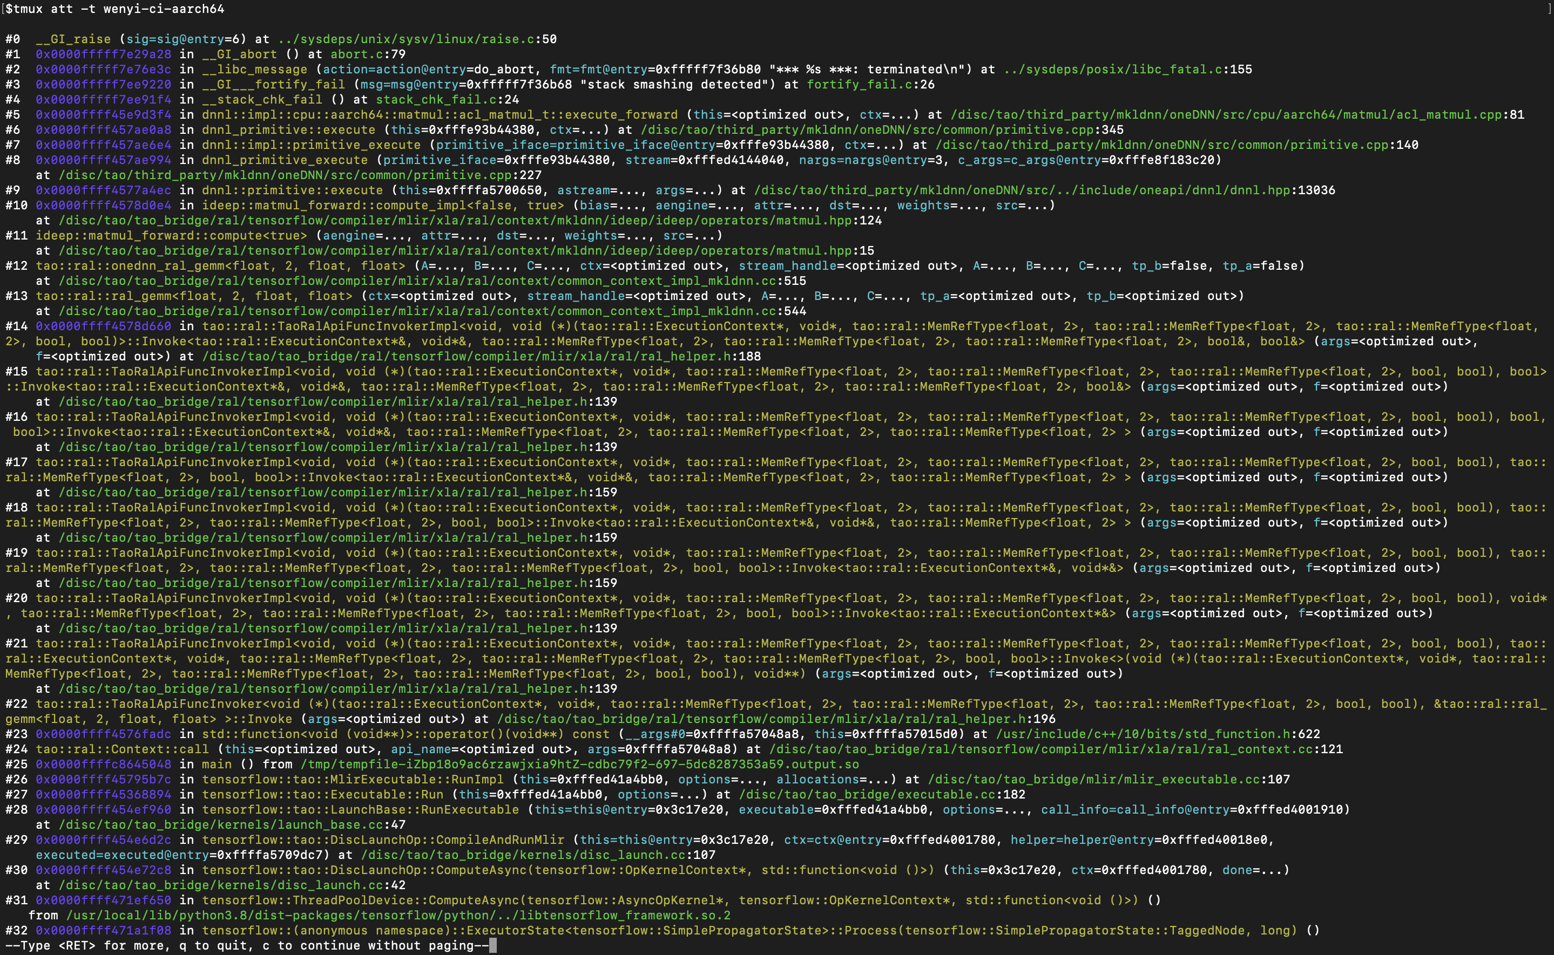
Task: Click matmul.hpp:15 file path
Action: pos(467,251)
